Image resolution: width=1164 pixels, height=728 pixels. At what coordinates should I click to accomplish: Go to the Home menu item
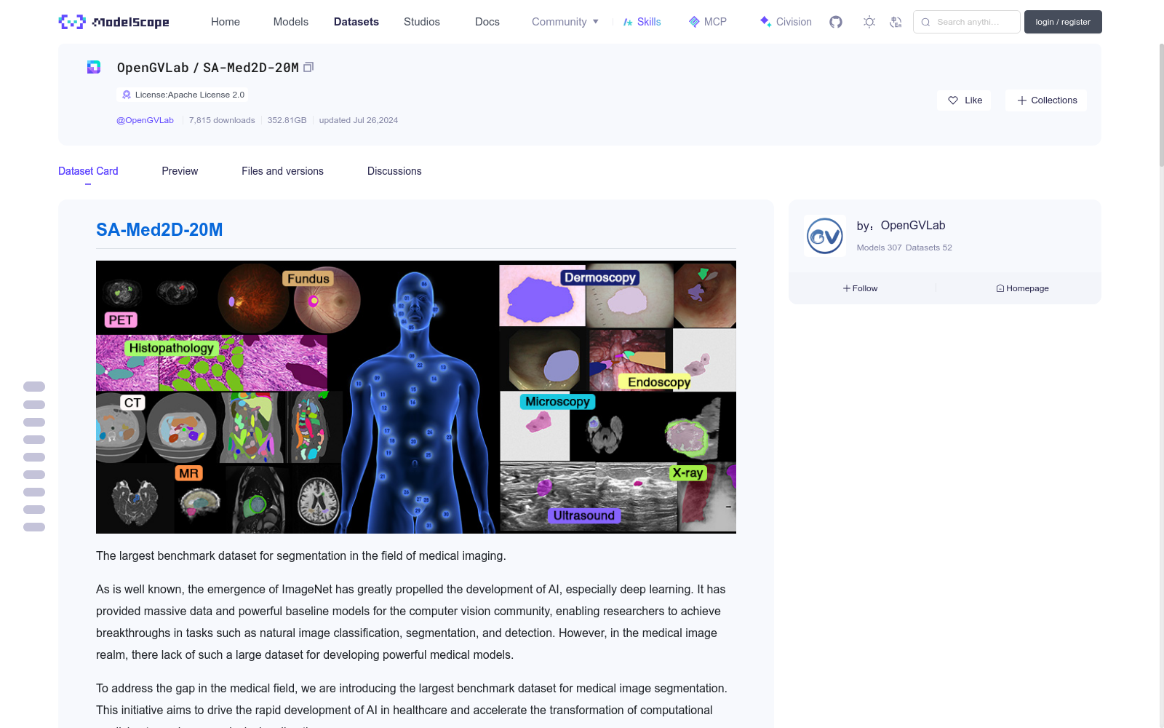pyautogui.click(x=226, y=22)
